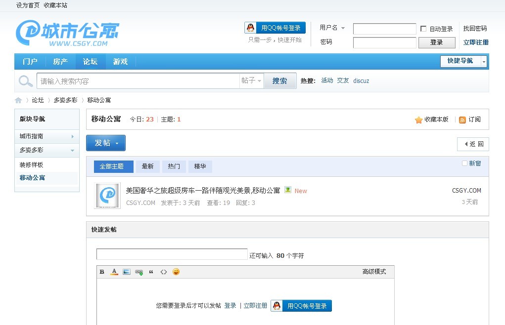The height and width of the screenshot is (325, 505).
Task: Click the 订阅 link
Action: [x=474, y=120]
